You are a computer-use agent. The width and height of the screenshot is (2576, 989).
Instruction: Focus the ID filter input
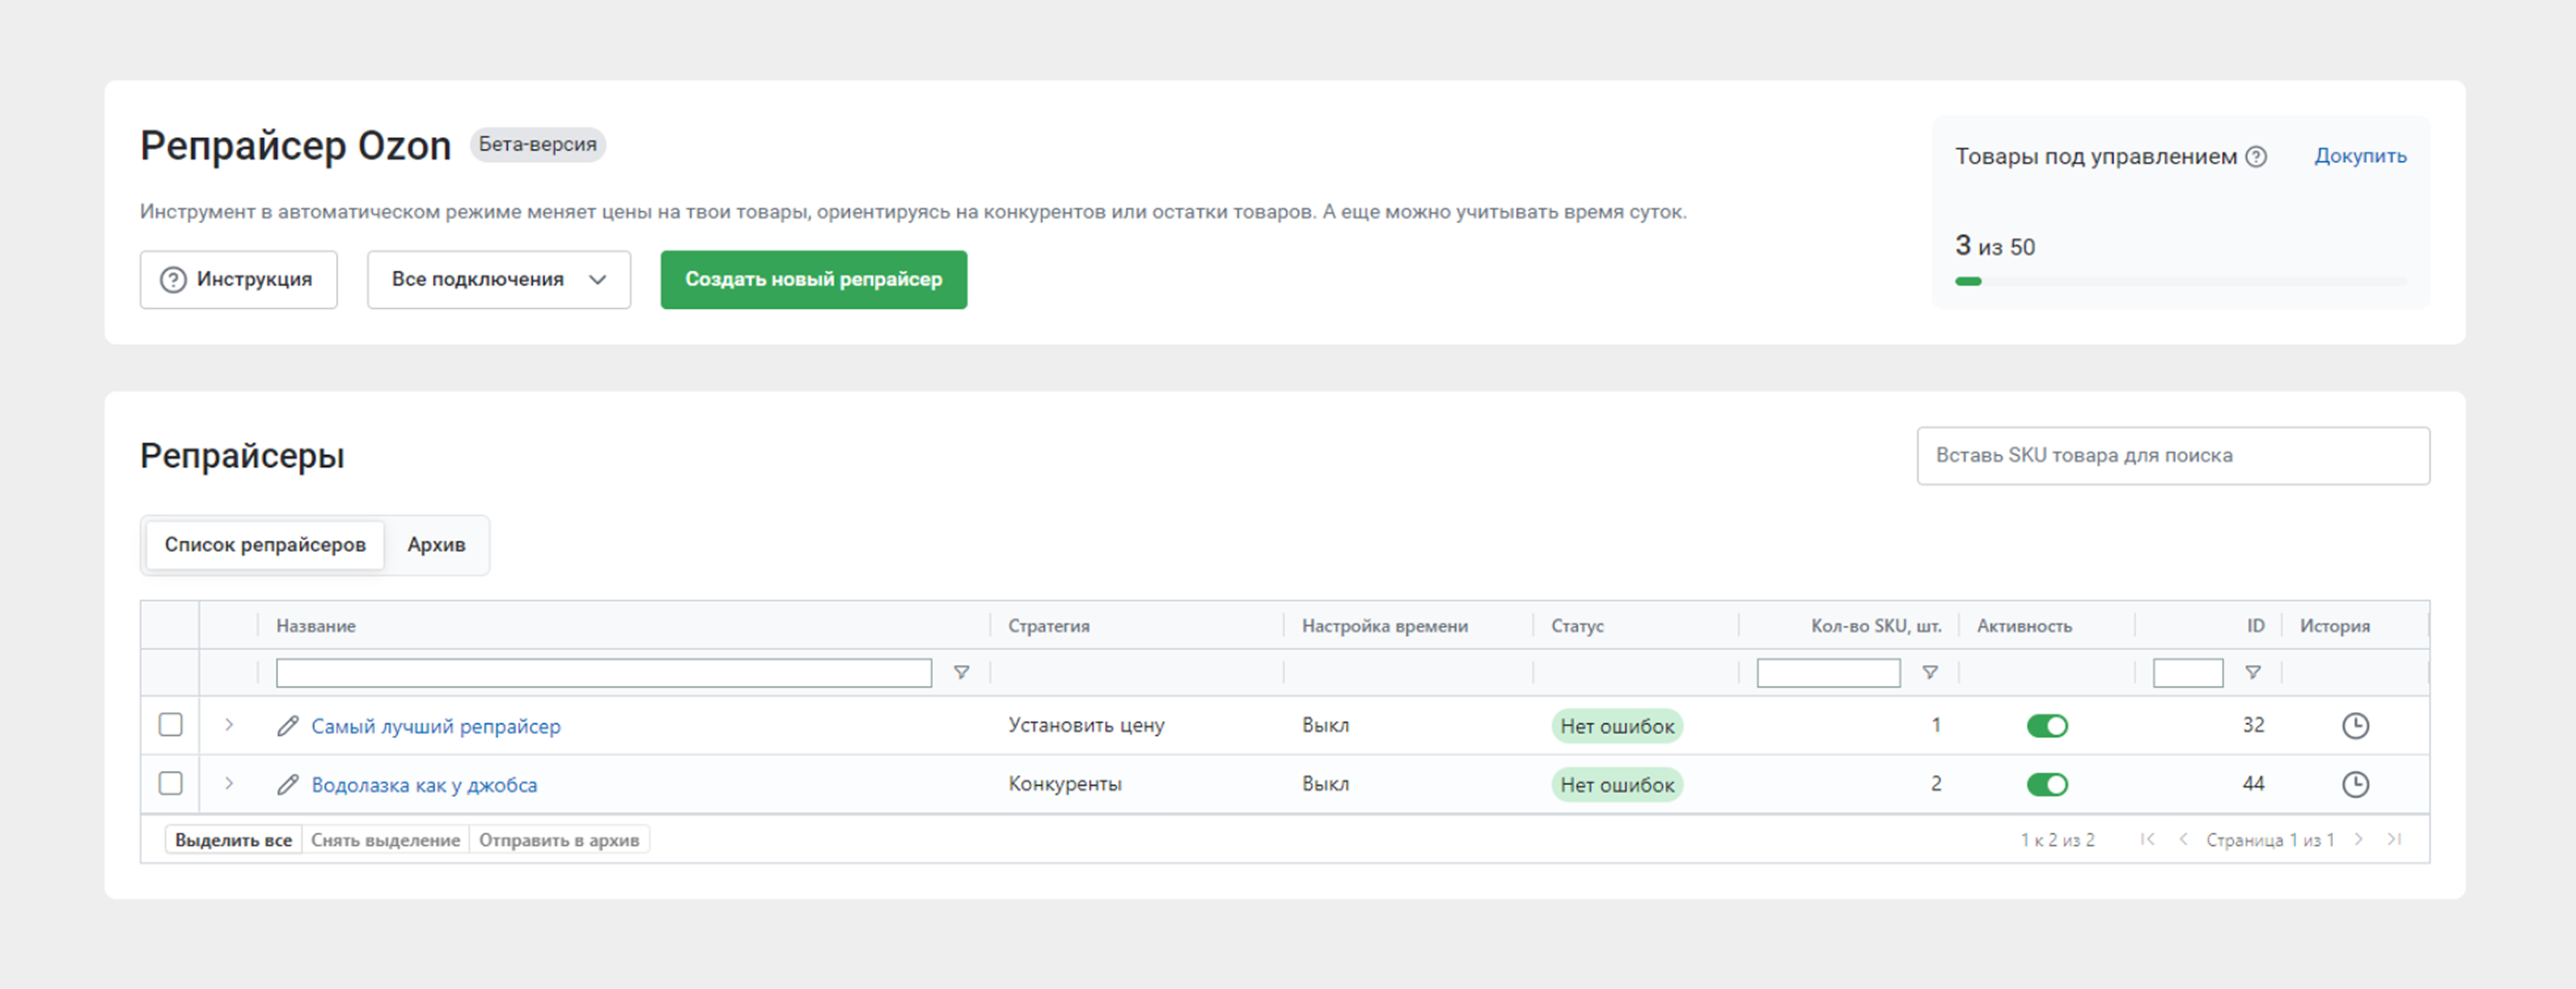[2188, 673]
